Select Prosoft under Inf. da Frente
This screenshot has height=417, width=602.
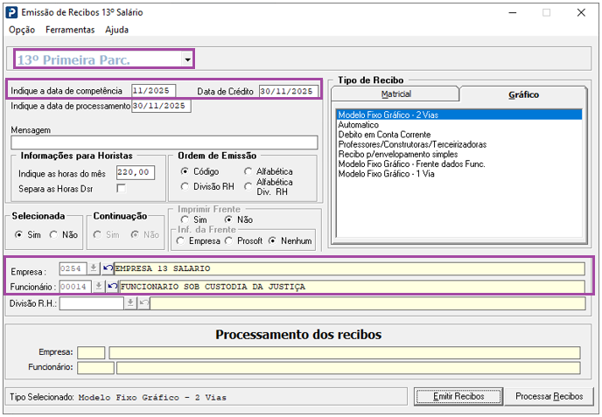point(229,240)
